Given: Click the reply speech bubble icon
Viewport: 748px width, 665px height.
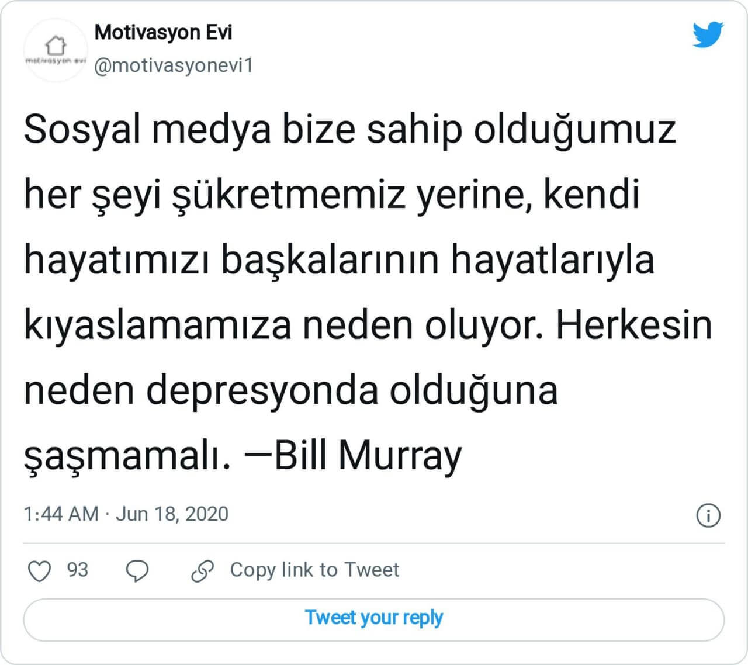Looking at the screenshot, I should click(x=137, y=570).
